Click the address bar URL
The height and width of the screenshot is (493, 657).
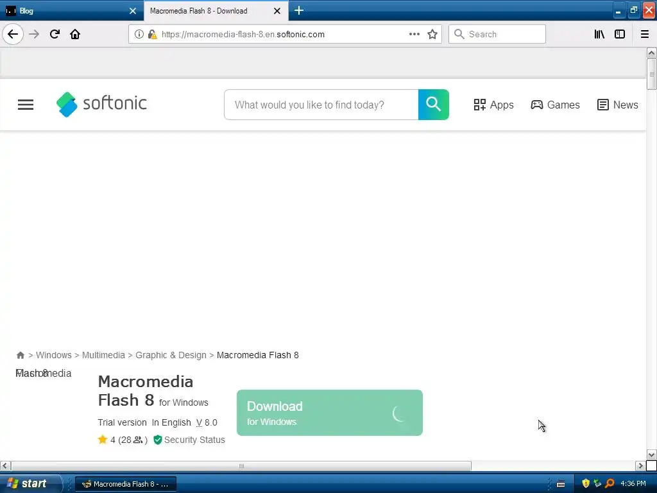coord(243,35)
